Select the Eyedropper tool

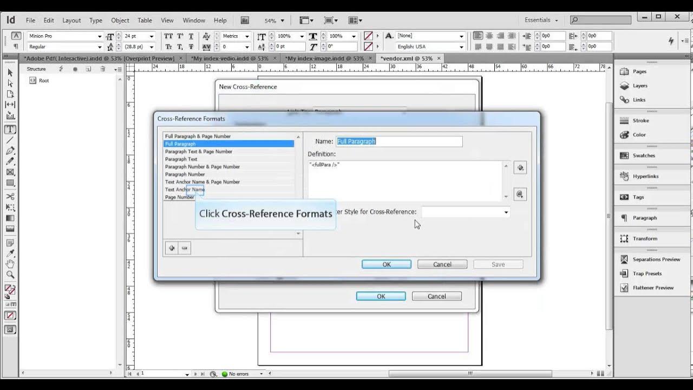pyautogui.click(x=10, y=253)
